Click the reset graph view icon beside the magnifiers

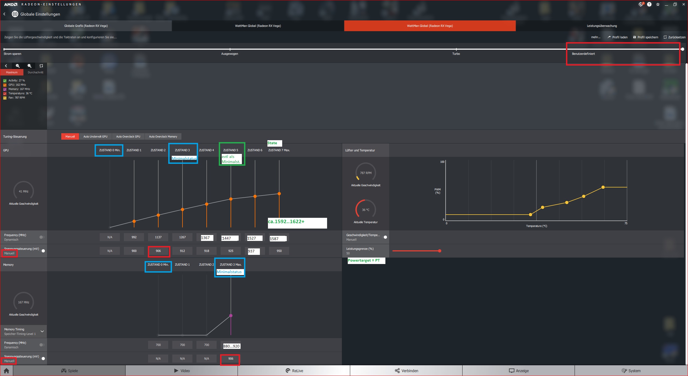pyautogui.click(x=41, y=66)
